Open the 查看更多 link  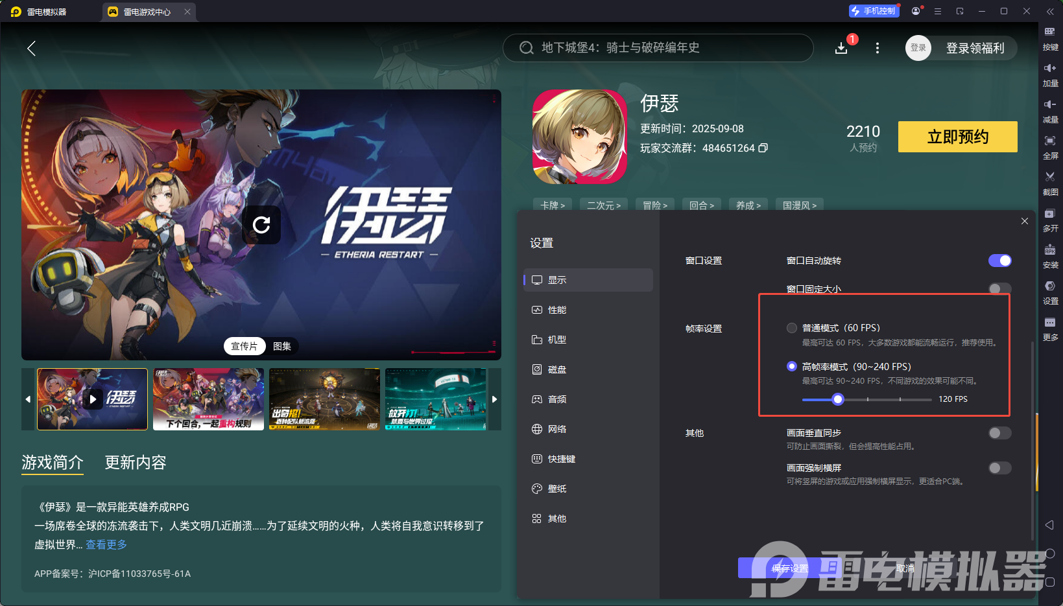[x=106, y=544]
